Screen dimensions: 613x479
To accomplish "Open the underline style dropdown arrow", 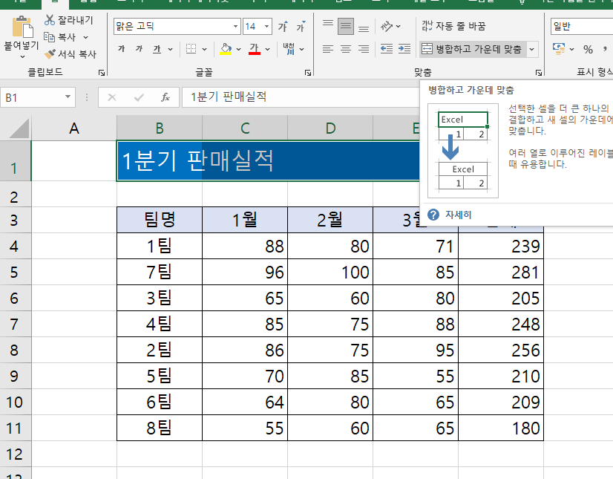I will coord(170,49).
